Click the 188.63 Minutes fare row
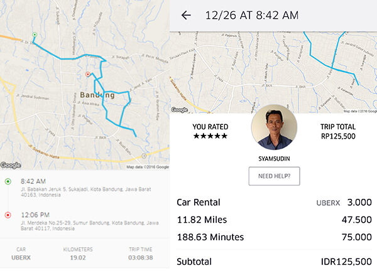 274,237
